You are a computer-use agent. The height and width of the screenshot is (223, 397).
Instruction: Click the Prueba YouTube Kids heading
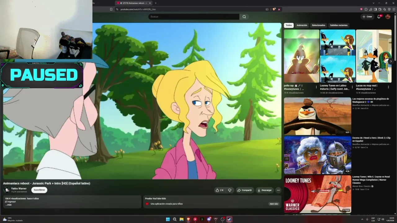pos(155,199)
